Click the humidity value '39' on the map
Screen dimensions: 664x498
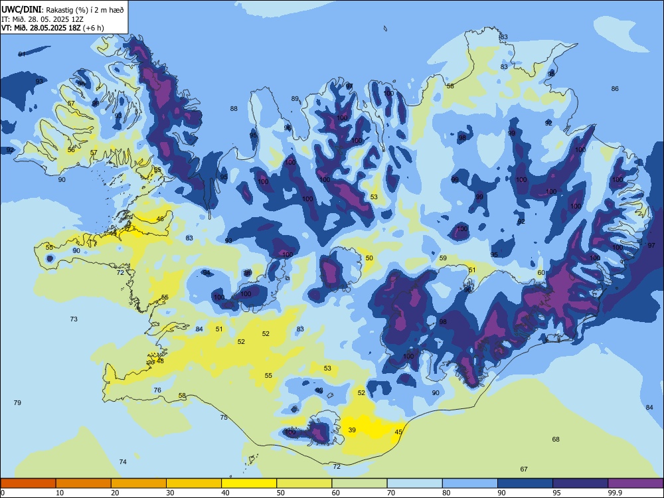(352, 430)
